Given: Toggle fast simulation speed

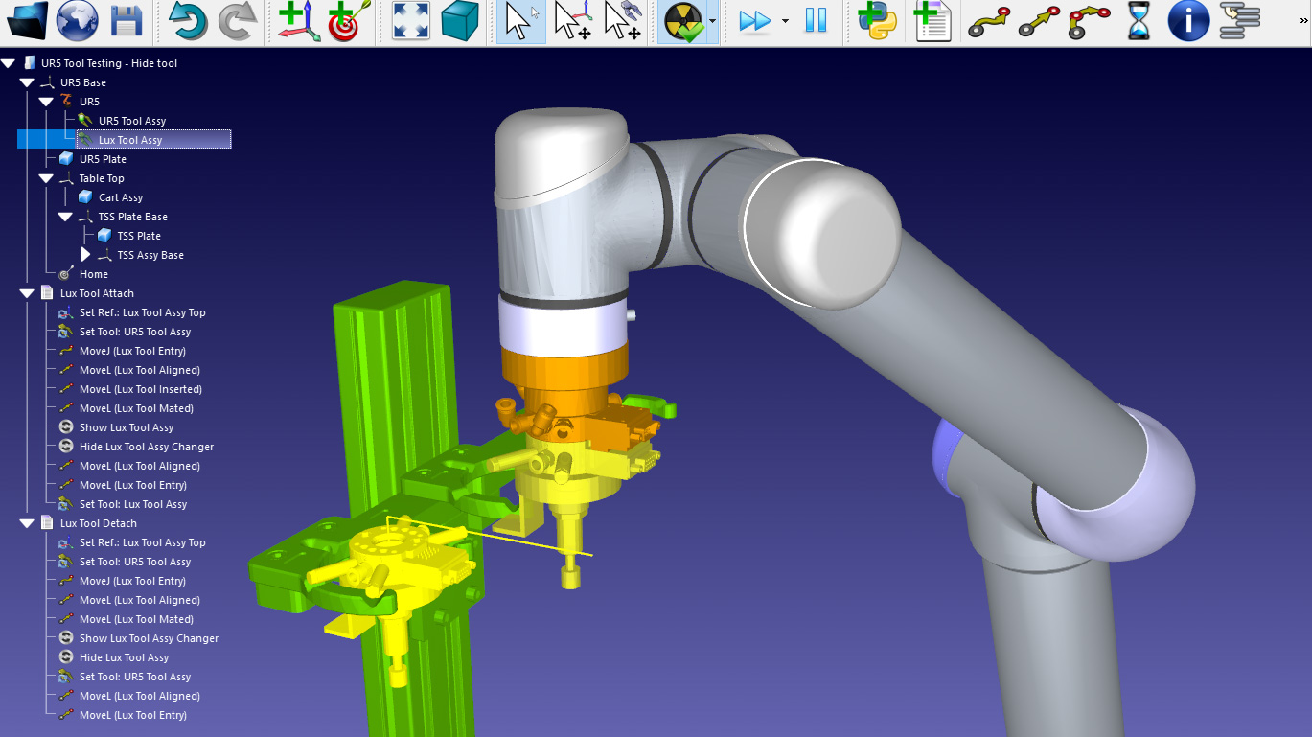Looking at the screenshot, I should point(755,20).
